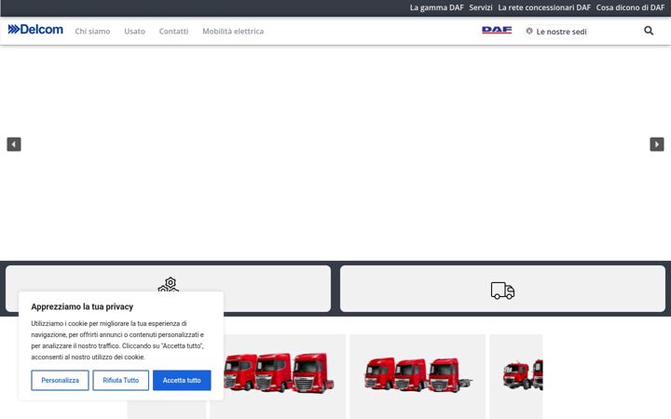Click Personalizza cookie button
Image resolution: width=671 pixels, height=419 pixels.
click(60, 380)
